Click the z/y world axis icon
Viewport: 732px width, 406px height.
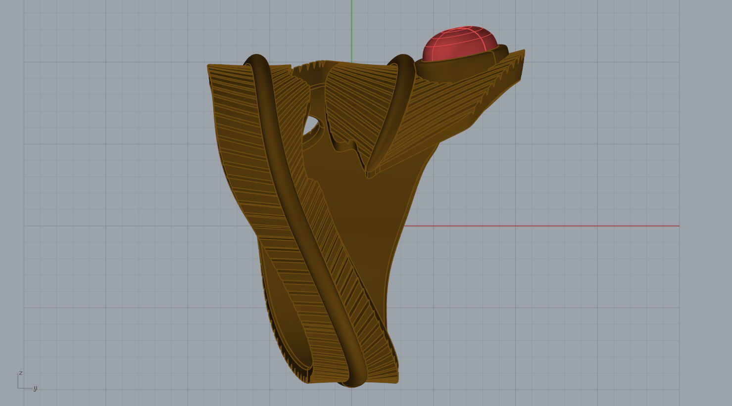click(x=27, y=381)
